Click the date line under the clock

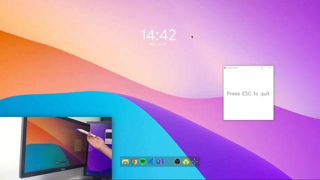(x=158, y=44)
